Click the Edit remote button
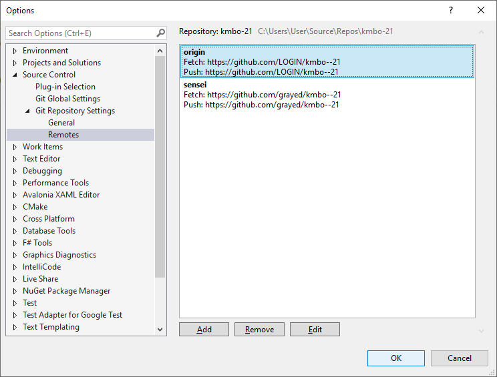Screen dimensions: 497x377 [x=315, y=330]
